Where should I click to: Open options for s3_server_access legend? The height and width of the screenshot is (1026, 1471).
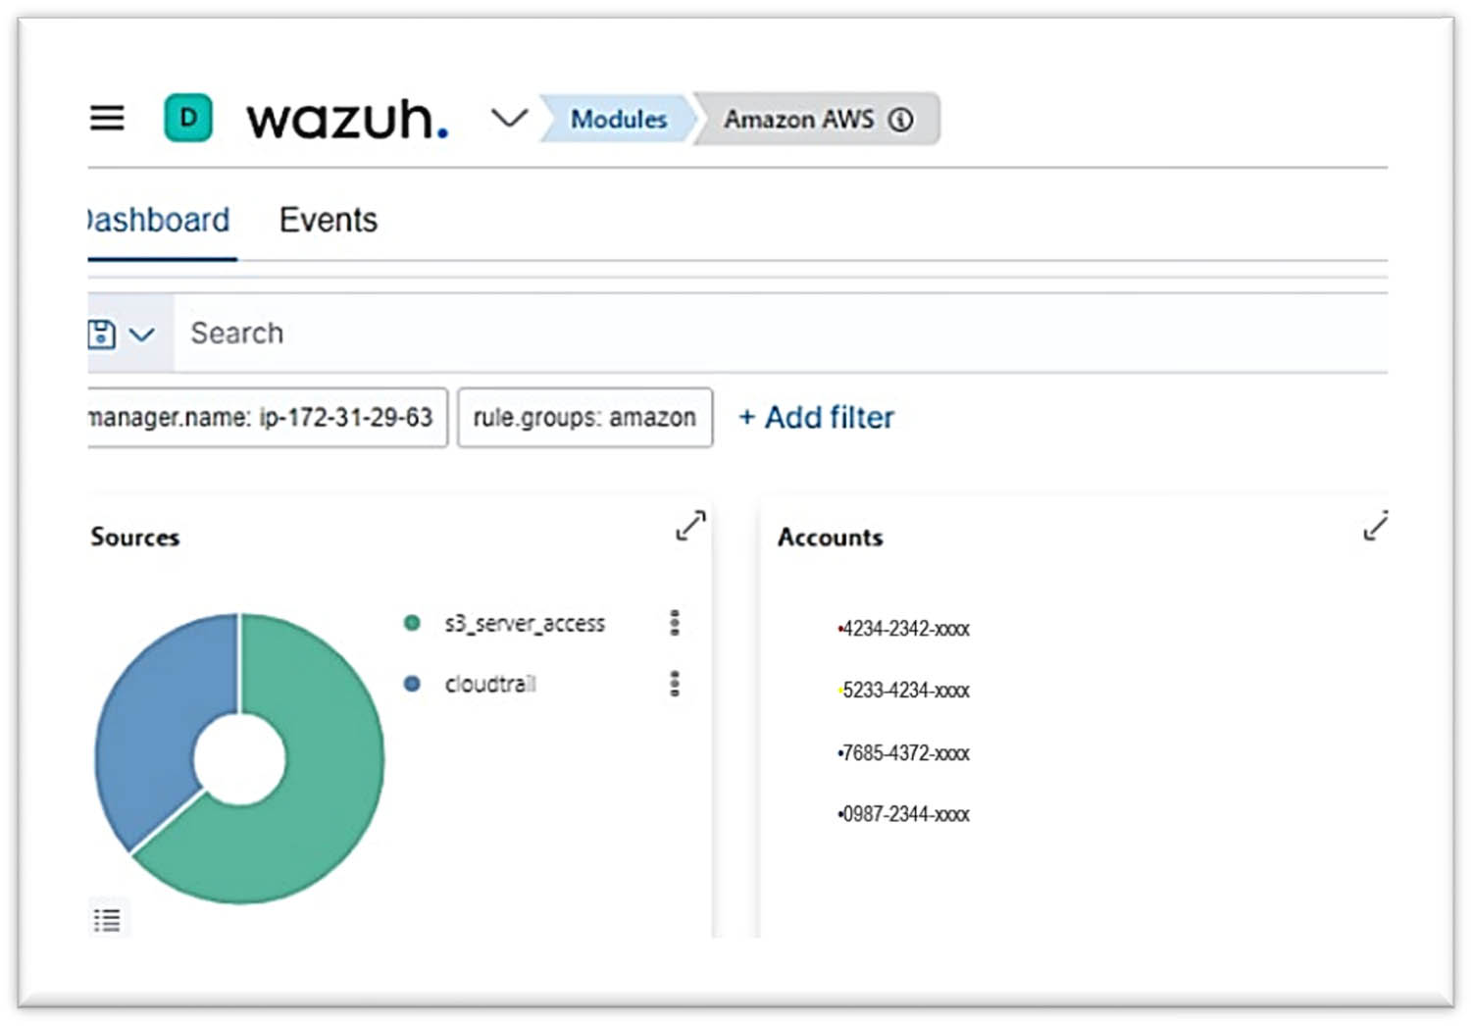(x=675, y=623)
